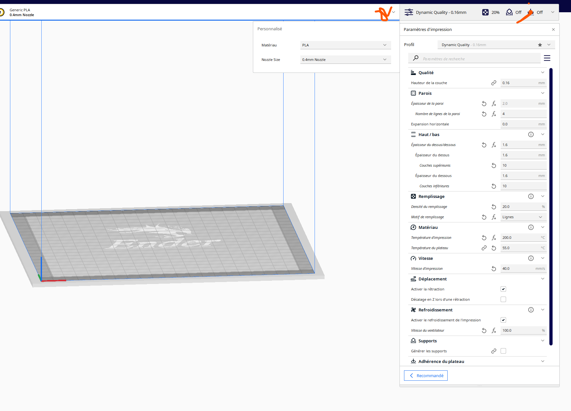Collapse the print settings summary chevron
The width and height of the screenshot is (571, 411).
coord(553,12)
